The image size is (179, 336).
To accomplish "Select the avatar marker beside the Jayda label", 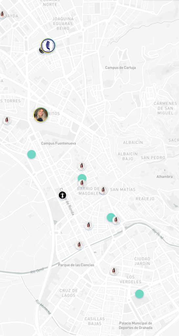I will (x=2, y=14).
